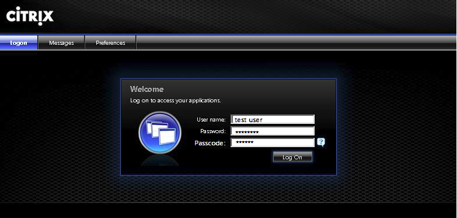Focus the Passcode input field
This screenshot has height=218, width=457.
(x=273, y=142)
